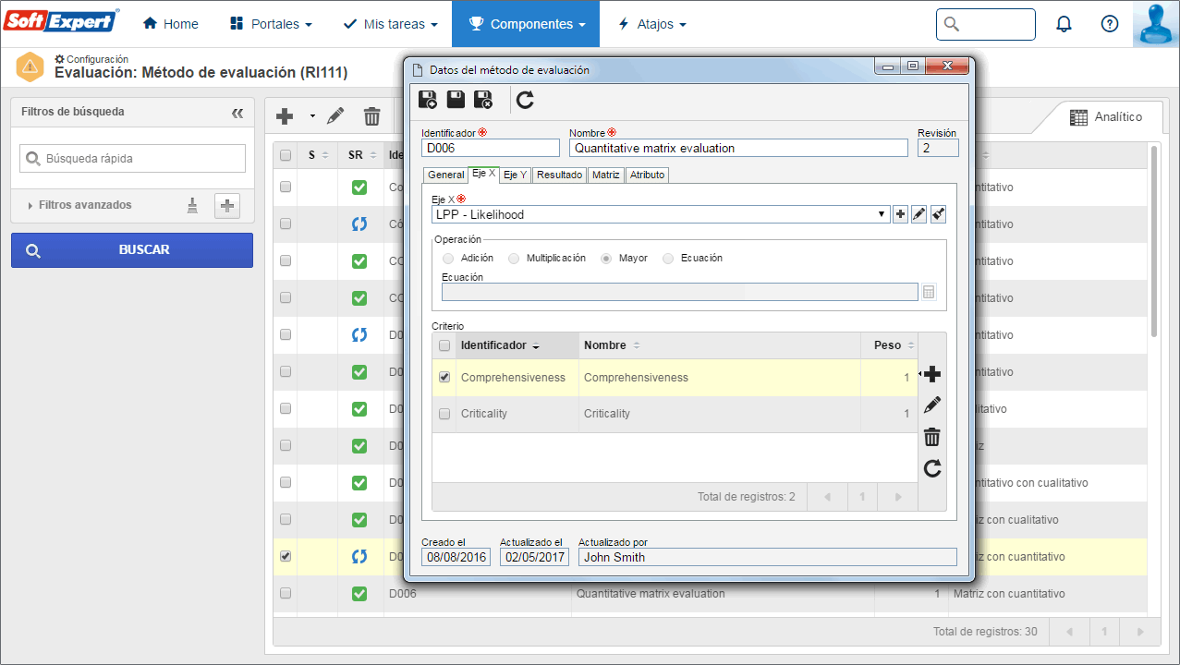The width and height of the screenshot is (1180, 665).
Task: Click the help question mark icon
Action: 1110,24
